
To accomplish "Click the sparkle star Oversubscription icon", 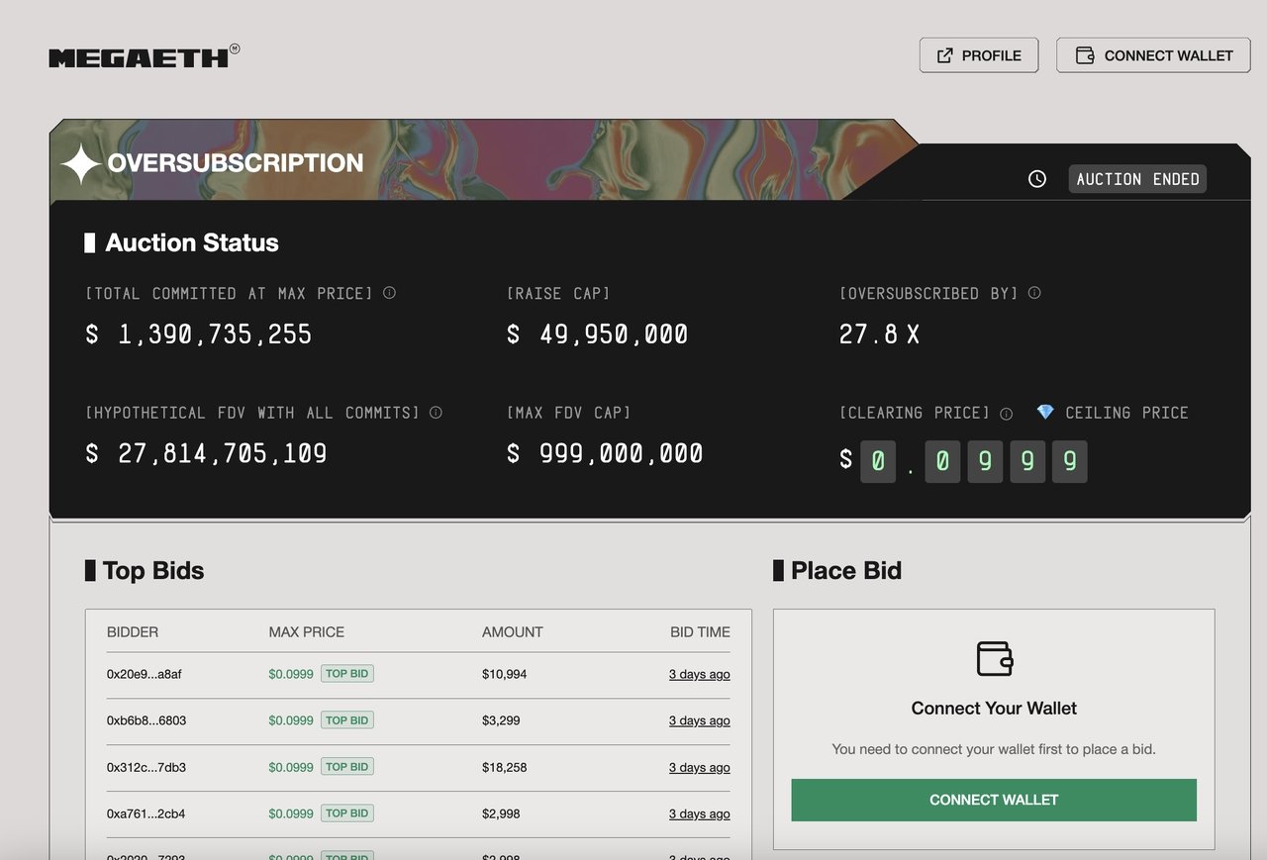I will tap(80, 163).
